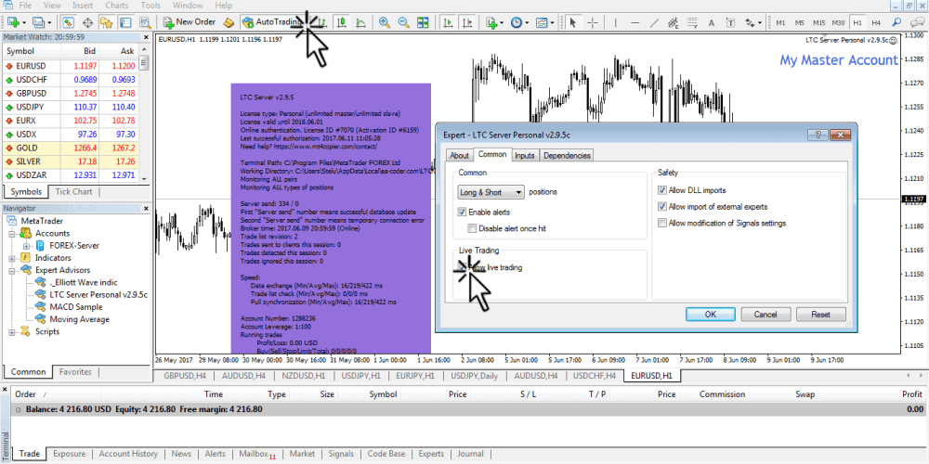Viewport: 929px width, 464px height.
Task: Toggle Allow DLL imports checkbox
Action: coord(661,190)
